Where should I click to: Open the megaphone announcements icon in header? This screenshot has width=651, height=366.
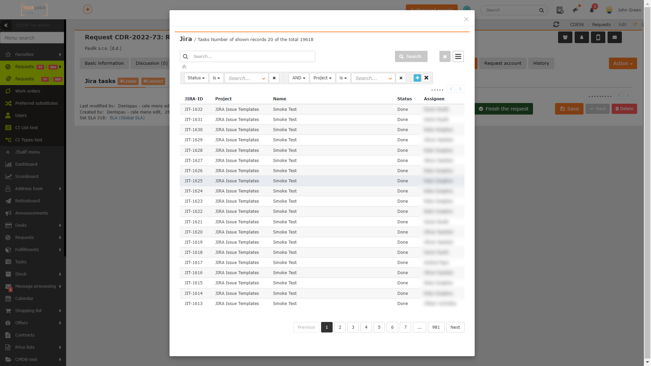[576, 10]
